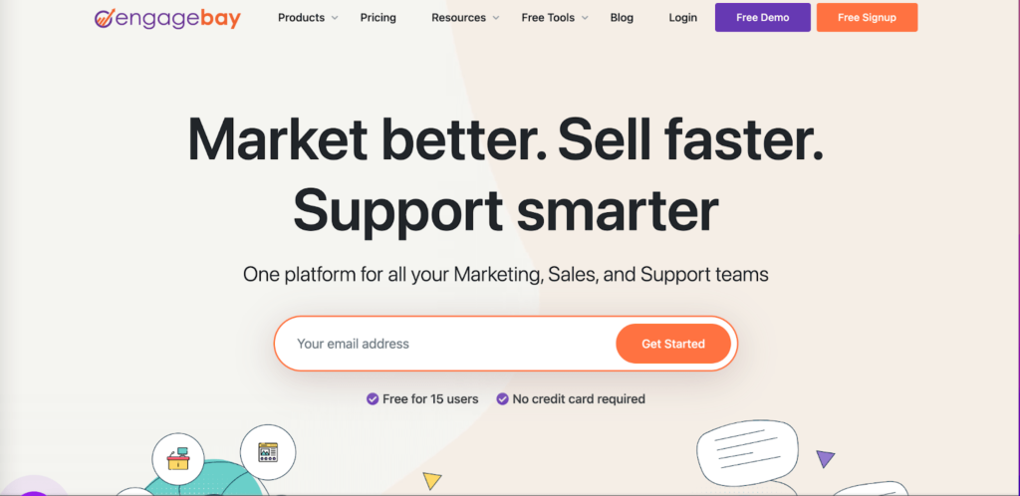Go to the Blog
The width and height of the screenshot is (1020, 496).
(622, 18)
